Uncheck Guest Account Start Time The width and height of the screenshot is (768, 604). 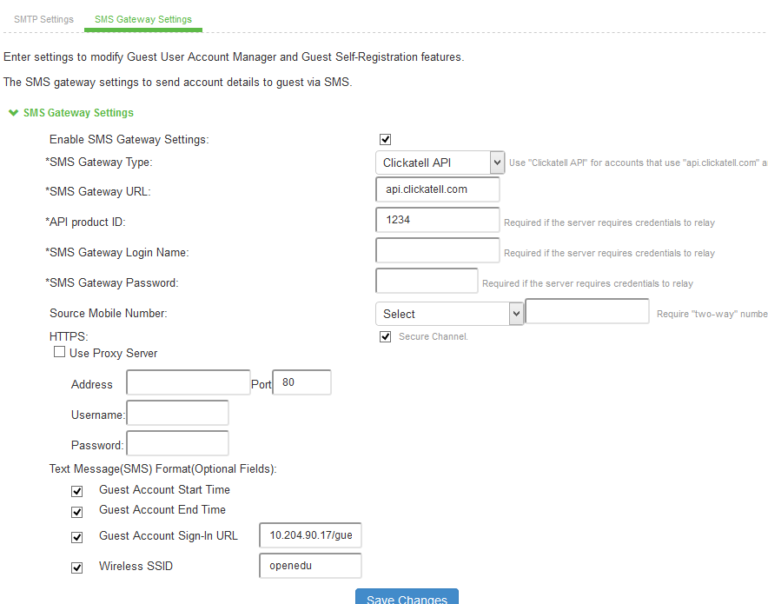click(x=77, y=491)
